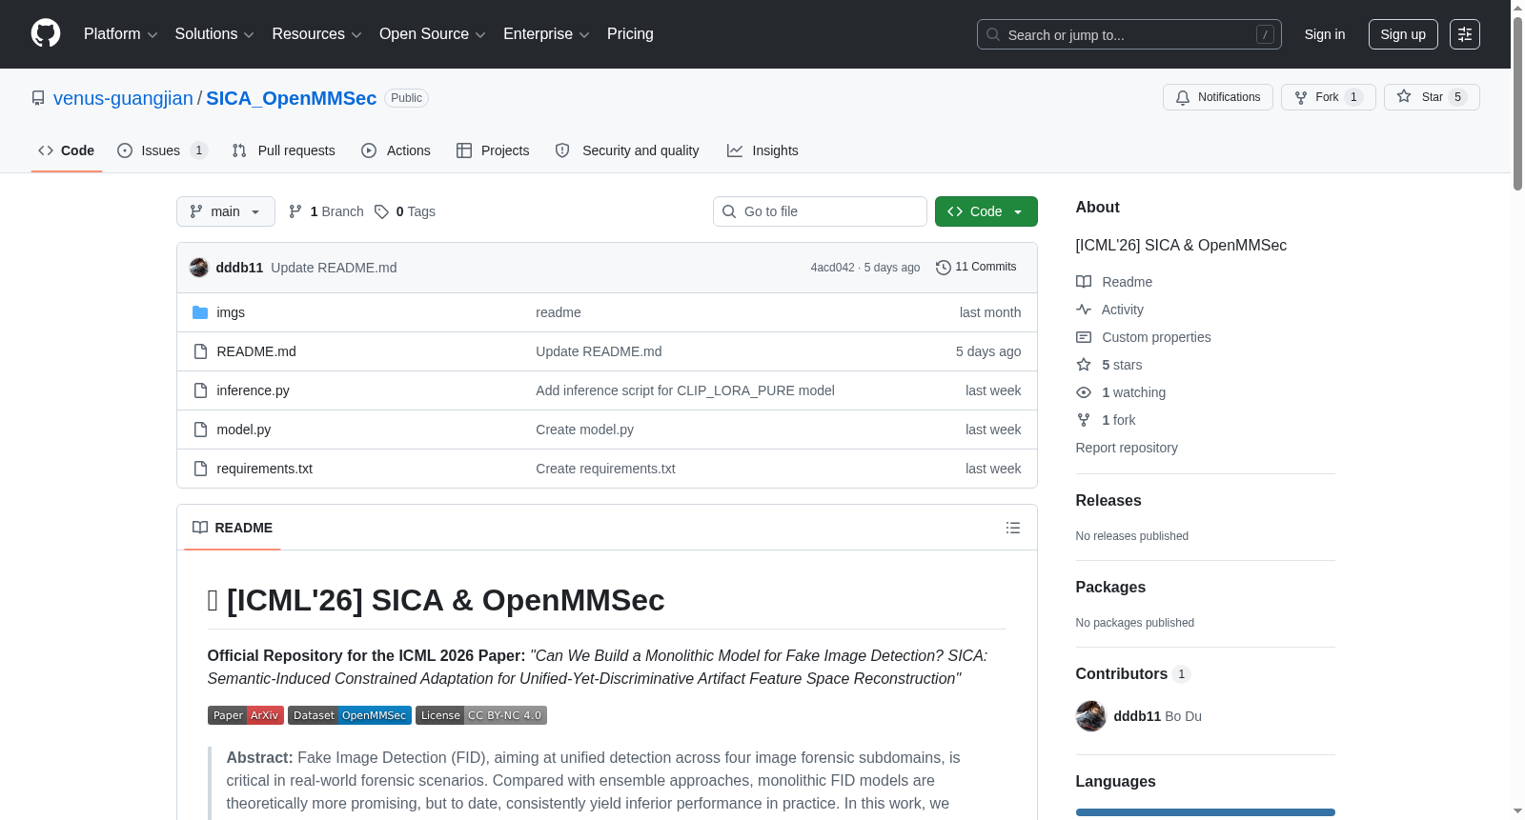Expand the Open Source menu

(x=433, y=34)
